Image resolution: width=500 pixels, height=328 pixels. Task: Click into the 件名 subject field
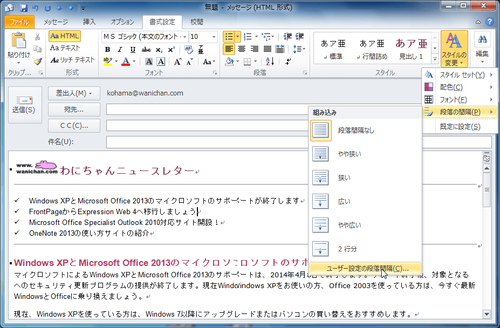coord(299,142)
